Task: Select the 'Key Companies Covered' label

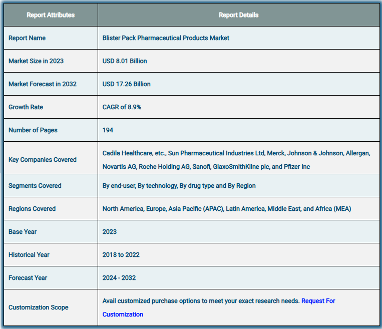Action: pyautogui.click(x=43, y=160)
